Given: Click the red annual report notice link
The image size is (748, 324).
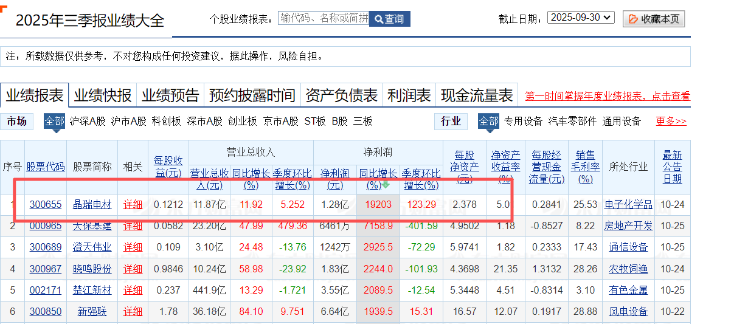Looking at the screenshot, I should tap(608, 96).
